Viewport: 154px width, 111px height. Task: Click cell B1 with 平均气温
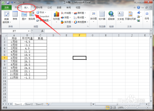point(27,38)
